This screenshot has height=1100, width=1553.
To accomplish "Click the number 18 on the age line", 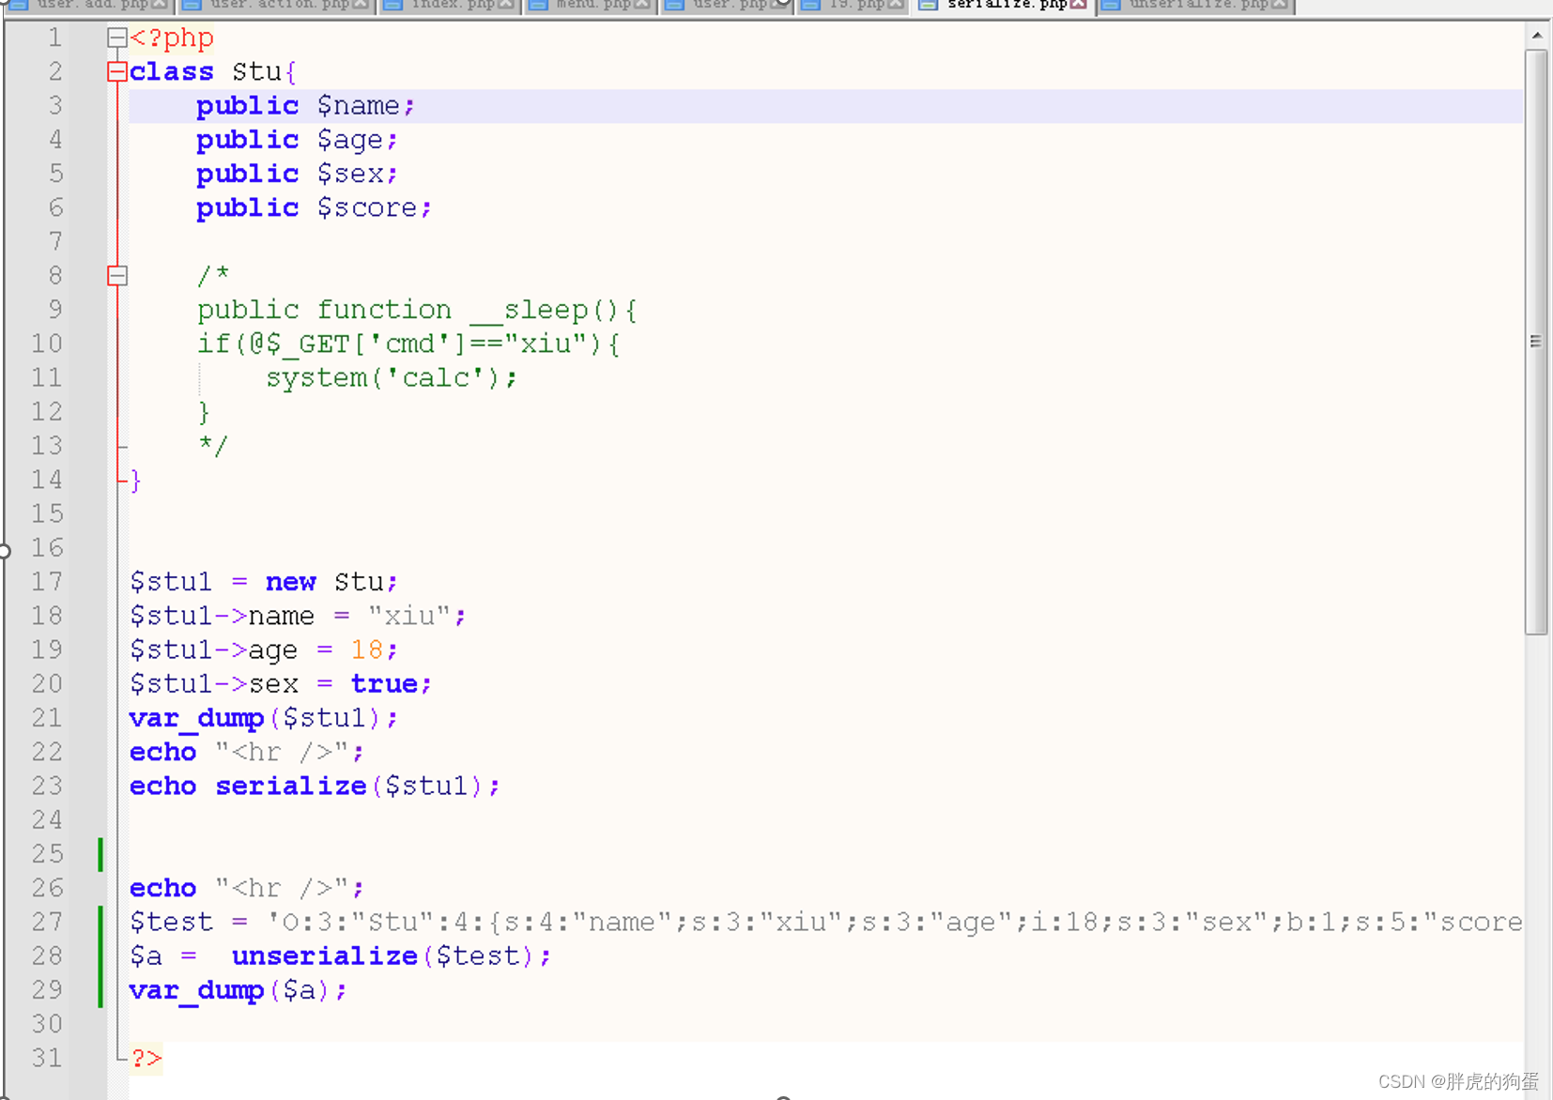I will pyautogui.click(x=367, y=649).
